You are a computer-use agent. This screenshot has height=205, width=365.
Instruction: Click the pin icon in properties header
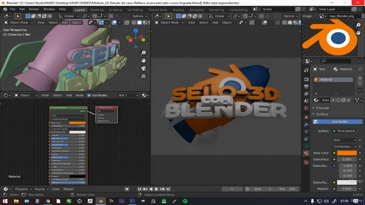(360, 69)
